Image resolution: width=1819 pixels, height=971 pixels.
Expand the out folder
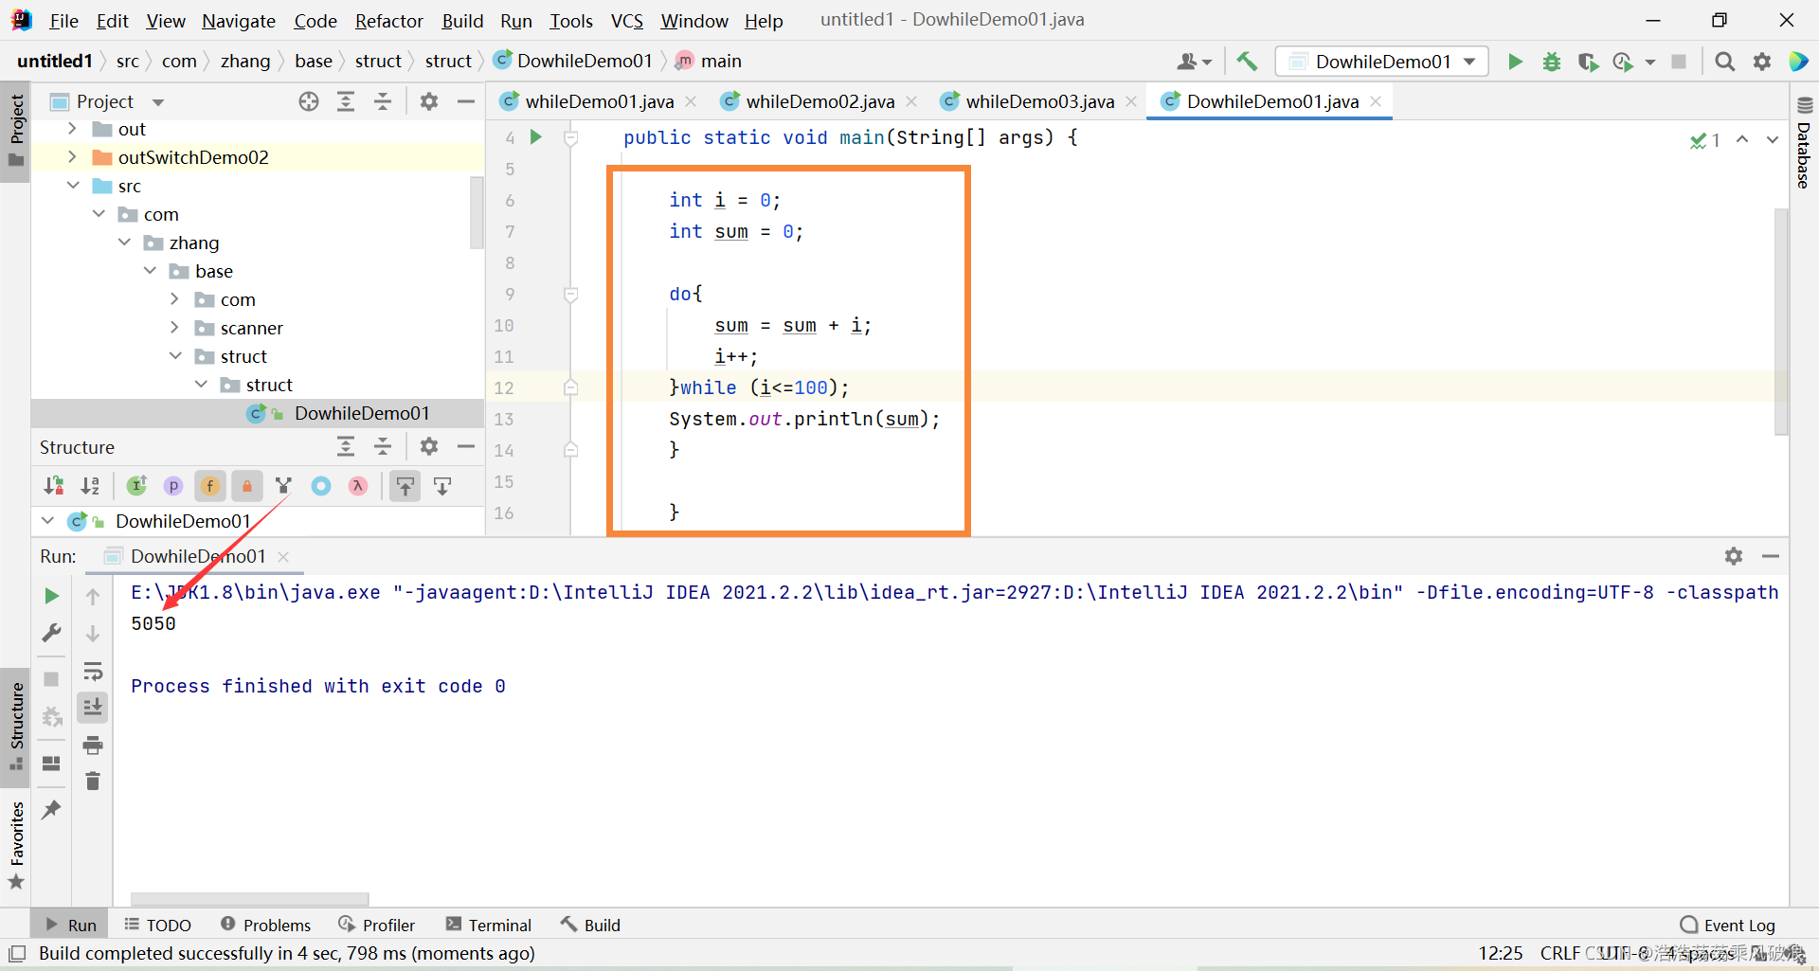point(72,129)
